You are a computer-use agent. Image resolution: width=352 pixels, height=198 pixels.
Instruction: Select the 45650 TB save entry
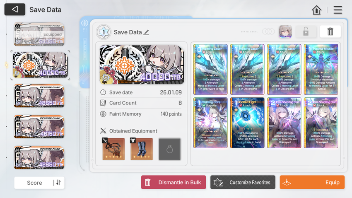pos(39,157)
